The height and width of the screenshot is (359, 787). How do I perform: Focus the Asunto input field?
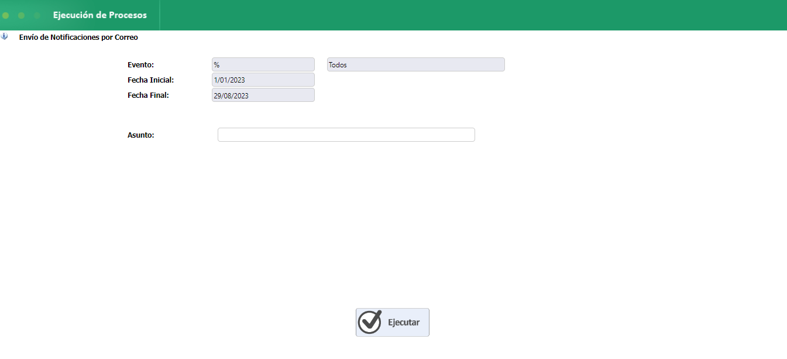pos(346,135)
